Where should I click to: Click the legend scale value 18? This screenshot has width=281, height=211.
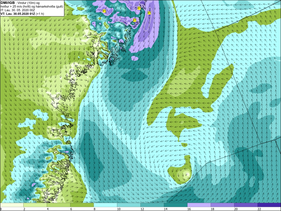pos(212,209)
